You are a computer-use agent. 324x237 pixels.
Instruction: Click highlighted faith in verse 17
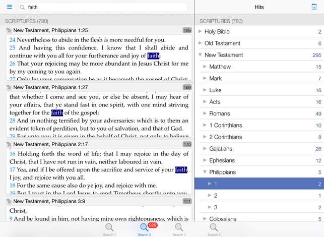[181, 169]
